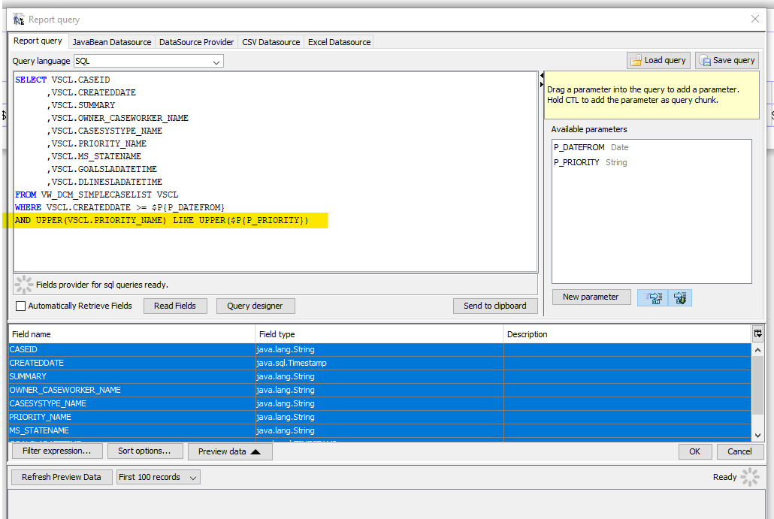This screenshot has height=519, width=774.
Task: Click the fields table scrollbar up arrow
Action: click(757, 350)
